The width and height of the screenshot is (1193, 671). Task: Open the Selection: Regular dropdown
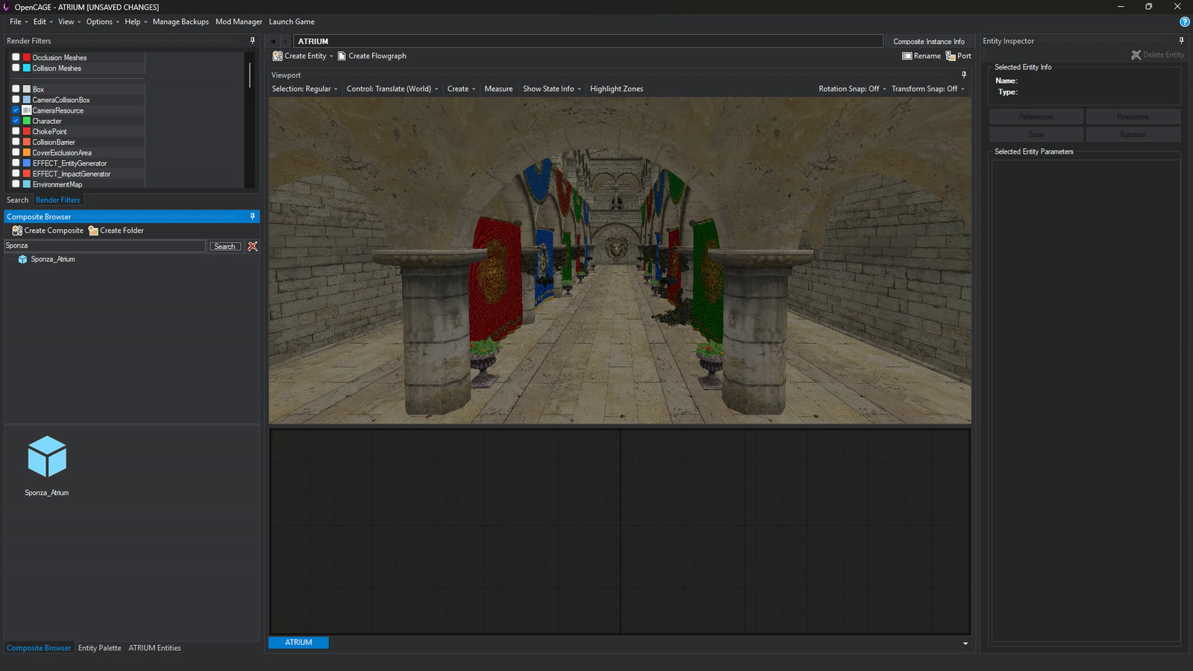pyautogui.click(x=304, y=89)
